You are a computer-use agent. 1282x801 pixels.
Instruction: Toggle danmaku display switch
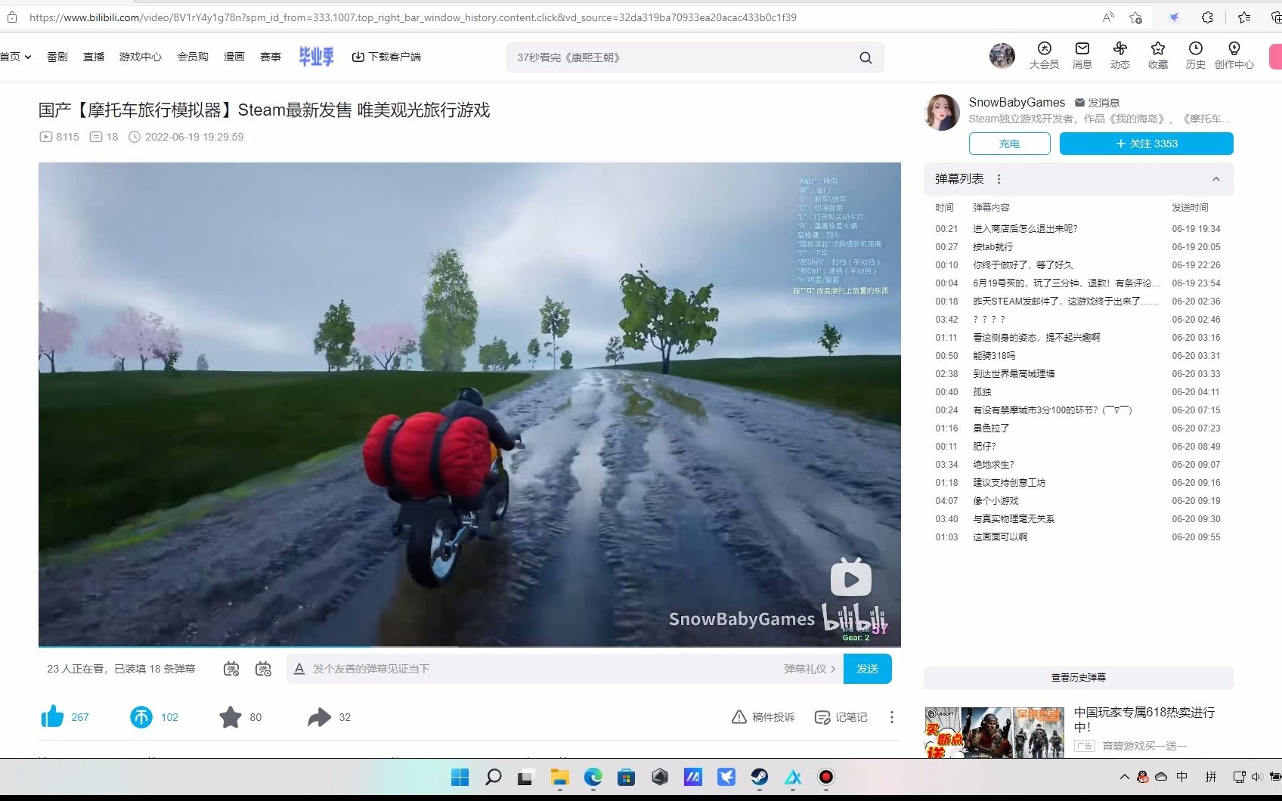tap(231, 669)
